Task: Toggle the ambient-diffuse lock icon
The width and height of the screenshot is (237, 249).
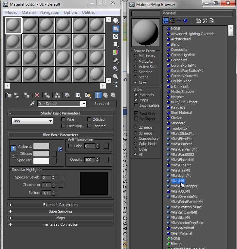Action: pyautogui.click(x=60, y=149)
